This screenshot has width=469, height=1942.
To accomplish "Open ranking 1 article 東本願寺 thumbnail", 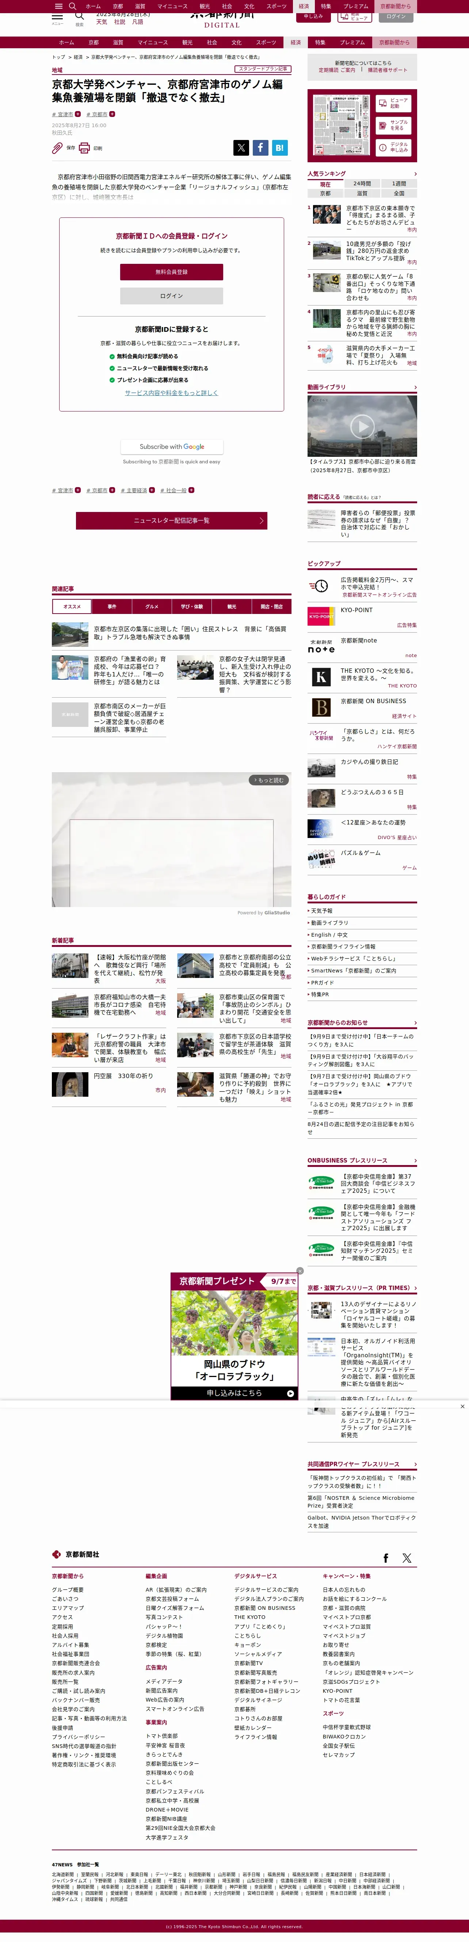I will click(x=327, y=215).
